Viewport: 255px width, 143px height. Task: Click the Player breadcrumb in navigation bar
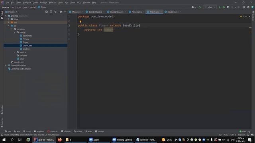(x=42, y=7)
